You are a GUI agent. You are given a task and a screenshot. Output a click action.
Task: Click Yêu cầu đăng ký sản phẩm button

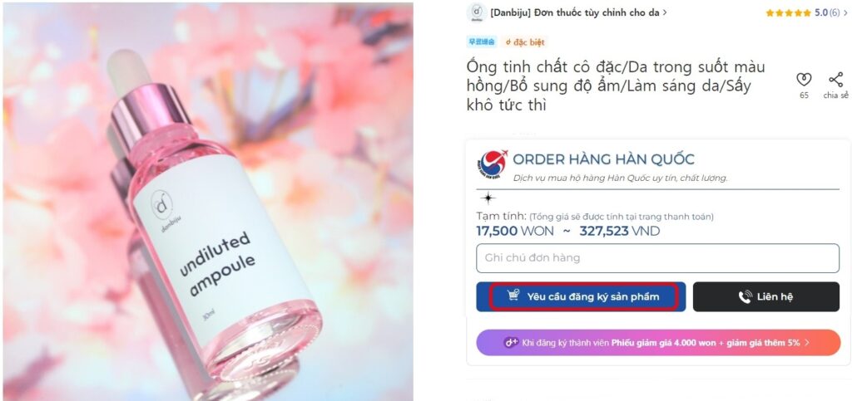581,296
